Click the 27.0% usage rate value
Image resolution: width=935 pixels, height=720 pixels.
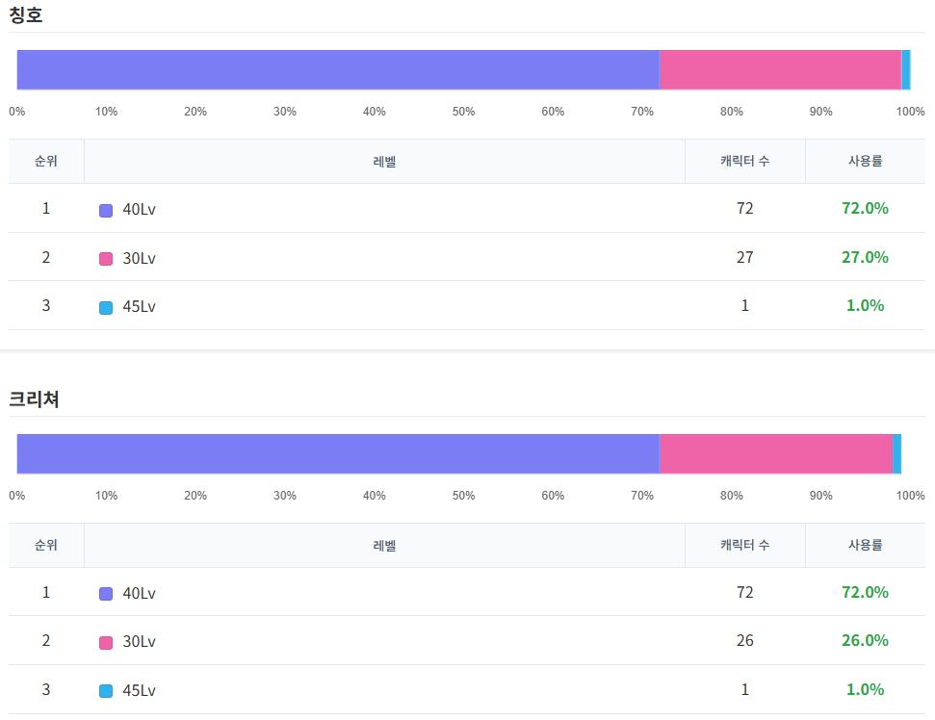coord(865,257)
